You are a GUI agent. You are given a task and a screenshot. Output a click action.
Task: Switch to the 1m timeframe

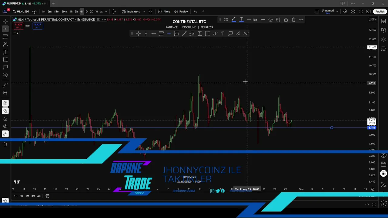(x=43, y=12)
